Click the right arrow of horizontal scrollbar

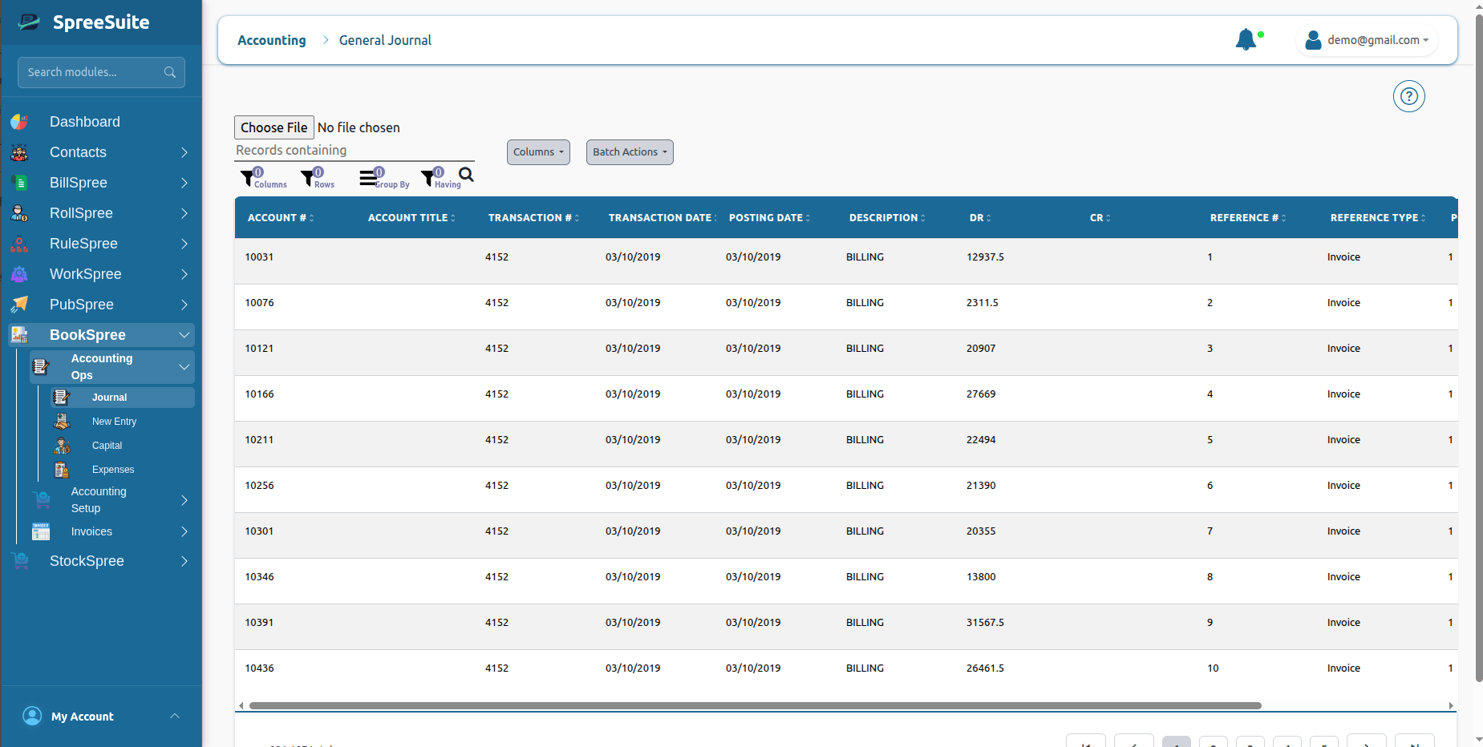[1451, 706]
